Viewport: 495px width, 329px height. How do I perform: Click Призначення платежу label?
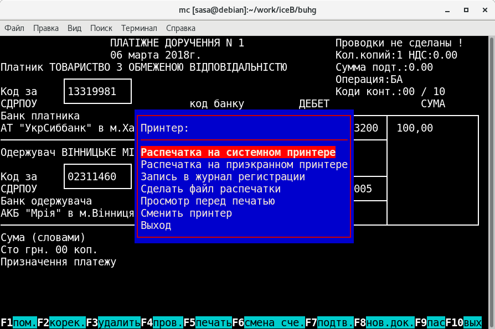[x=58, y=262]
